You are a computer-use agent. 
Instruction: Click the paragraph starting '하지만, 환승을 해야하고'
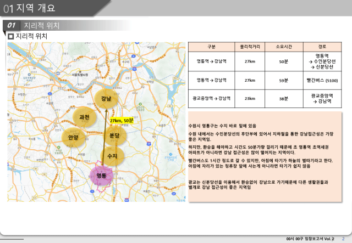coord(258,150)
